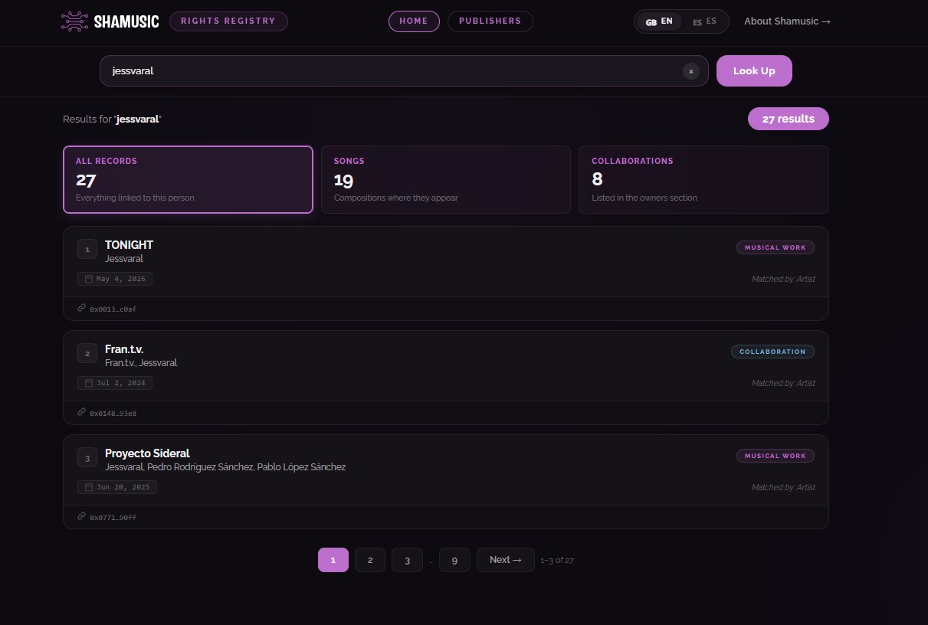Select the All Records card
Image resolution: width=928 pixels, height=625 pixels.
(x=188, y=179)
